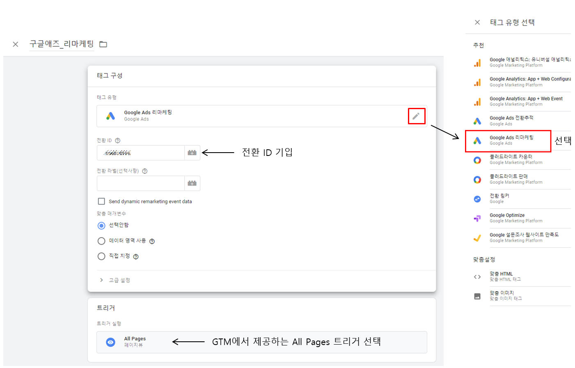The width and height of the screenshot is (575, 368).
Task: Focus the 전환 ID input field
Action: point(141,153)
